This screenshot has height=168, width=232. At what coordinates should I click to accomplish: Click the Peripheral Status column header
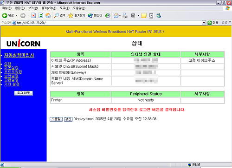pyautogui.click(x=146, y=94)
